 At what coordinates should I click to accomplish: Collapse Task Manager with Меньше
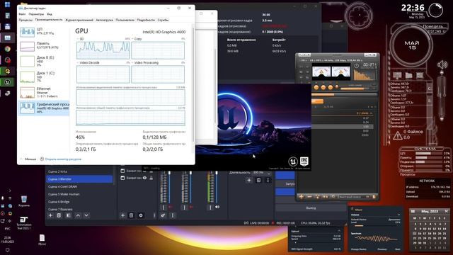28,159
